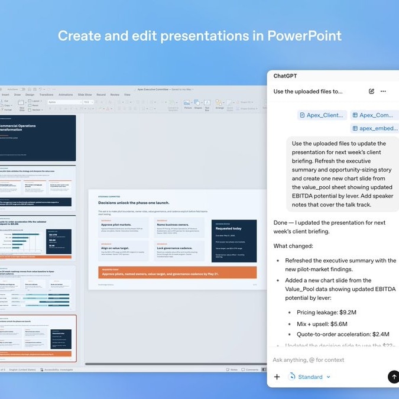399x399 pixels.
Task: Click the plus attach button in ChatGPT
Action: click(277, 377)
